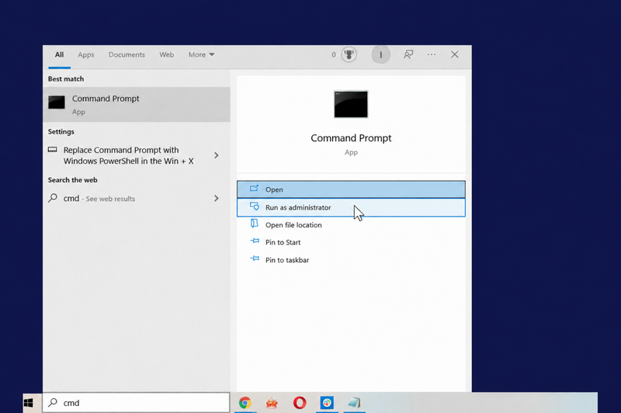Open the Opera browser taskbar icon
Viewport: 621px width, 413px height.
click(300, 403)
